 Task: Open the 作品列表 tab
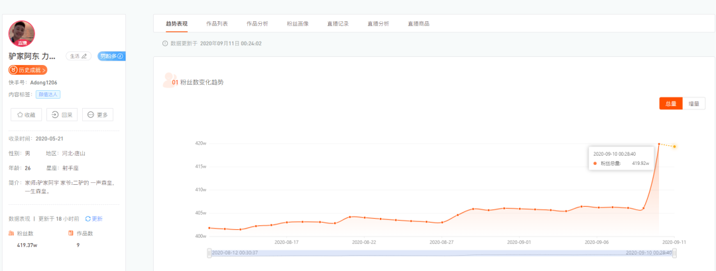pyautogui.click(x=217, y=24)
